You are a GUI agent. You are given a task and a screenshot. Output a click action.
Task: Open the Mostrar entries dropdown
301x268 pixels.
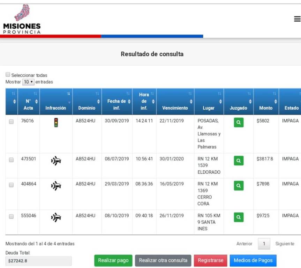28,82
